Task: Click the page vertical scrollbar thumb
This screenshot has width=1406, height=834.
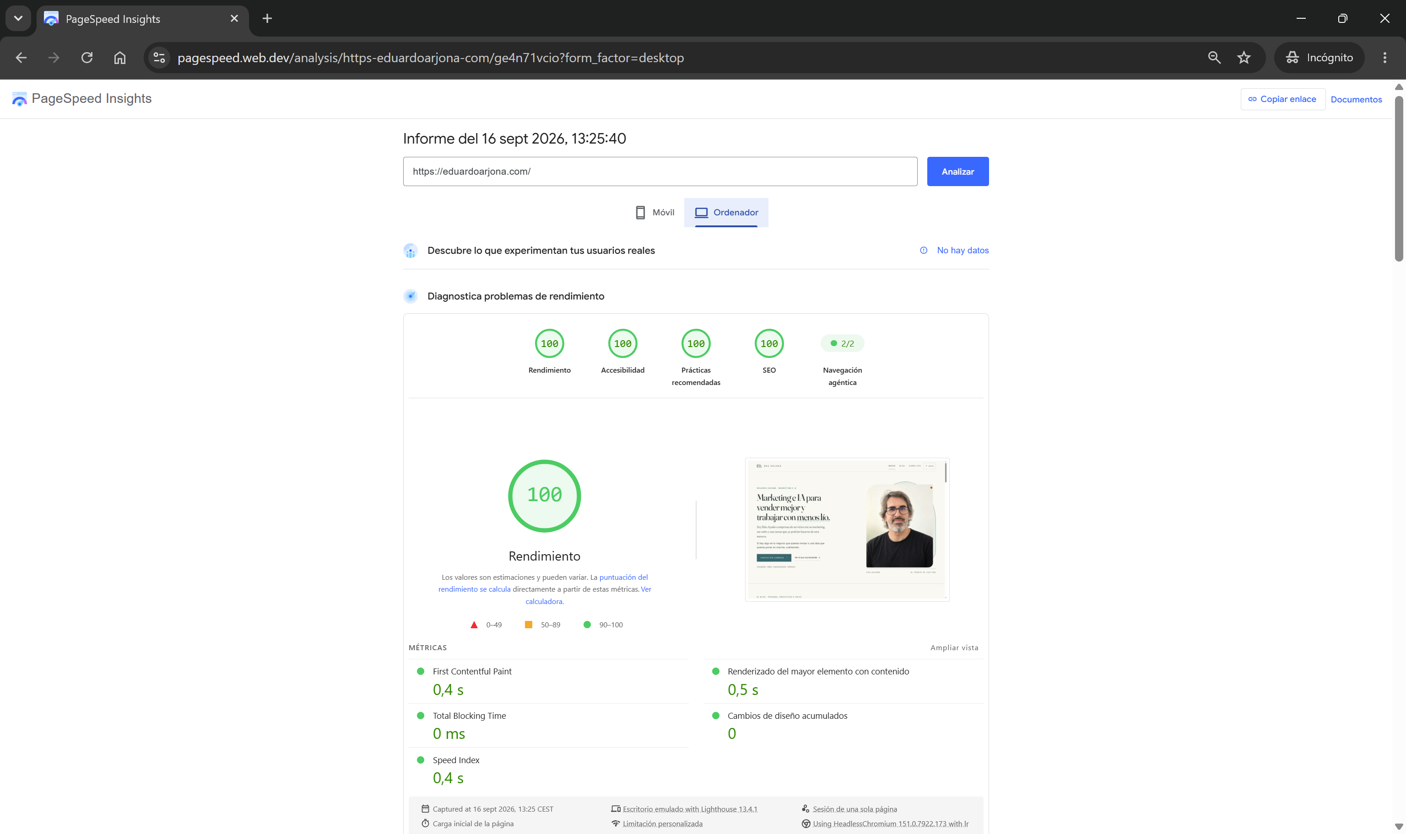Action: [1399, 179]
